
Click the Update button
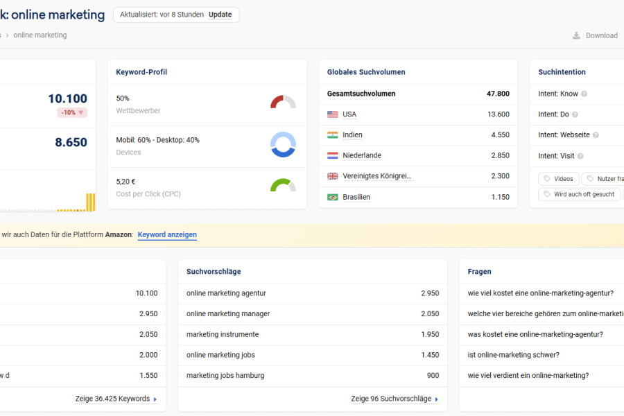[x=220, y=15]
